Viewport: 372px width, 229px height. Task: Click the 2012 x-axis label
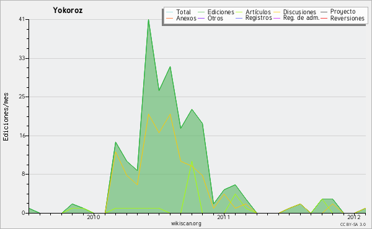tap(354, 217)
